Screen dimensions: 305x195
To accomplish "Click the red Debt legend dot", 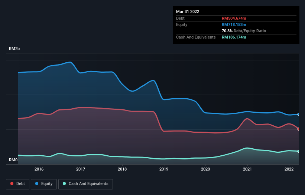I will point(13,184).
